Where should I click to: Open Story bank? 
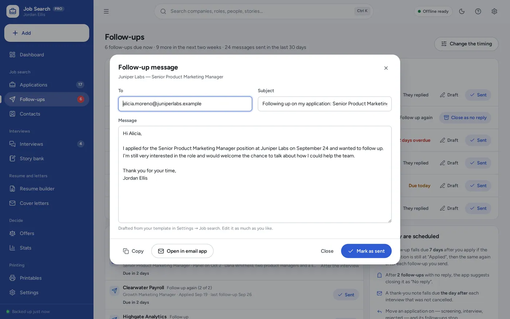(x=47, y=159)
